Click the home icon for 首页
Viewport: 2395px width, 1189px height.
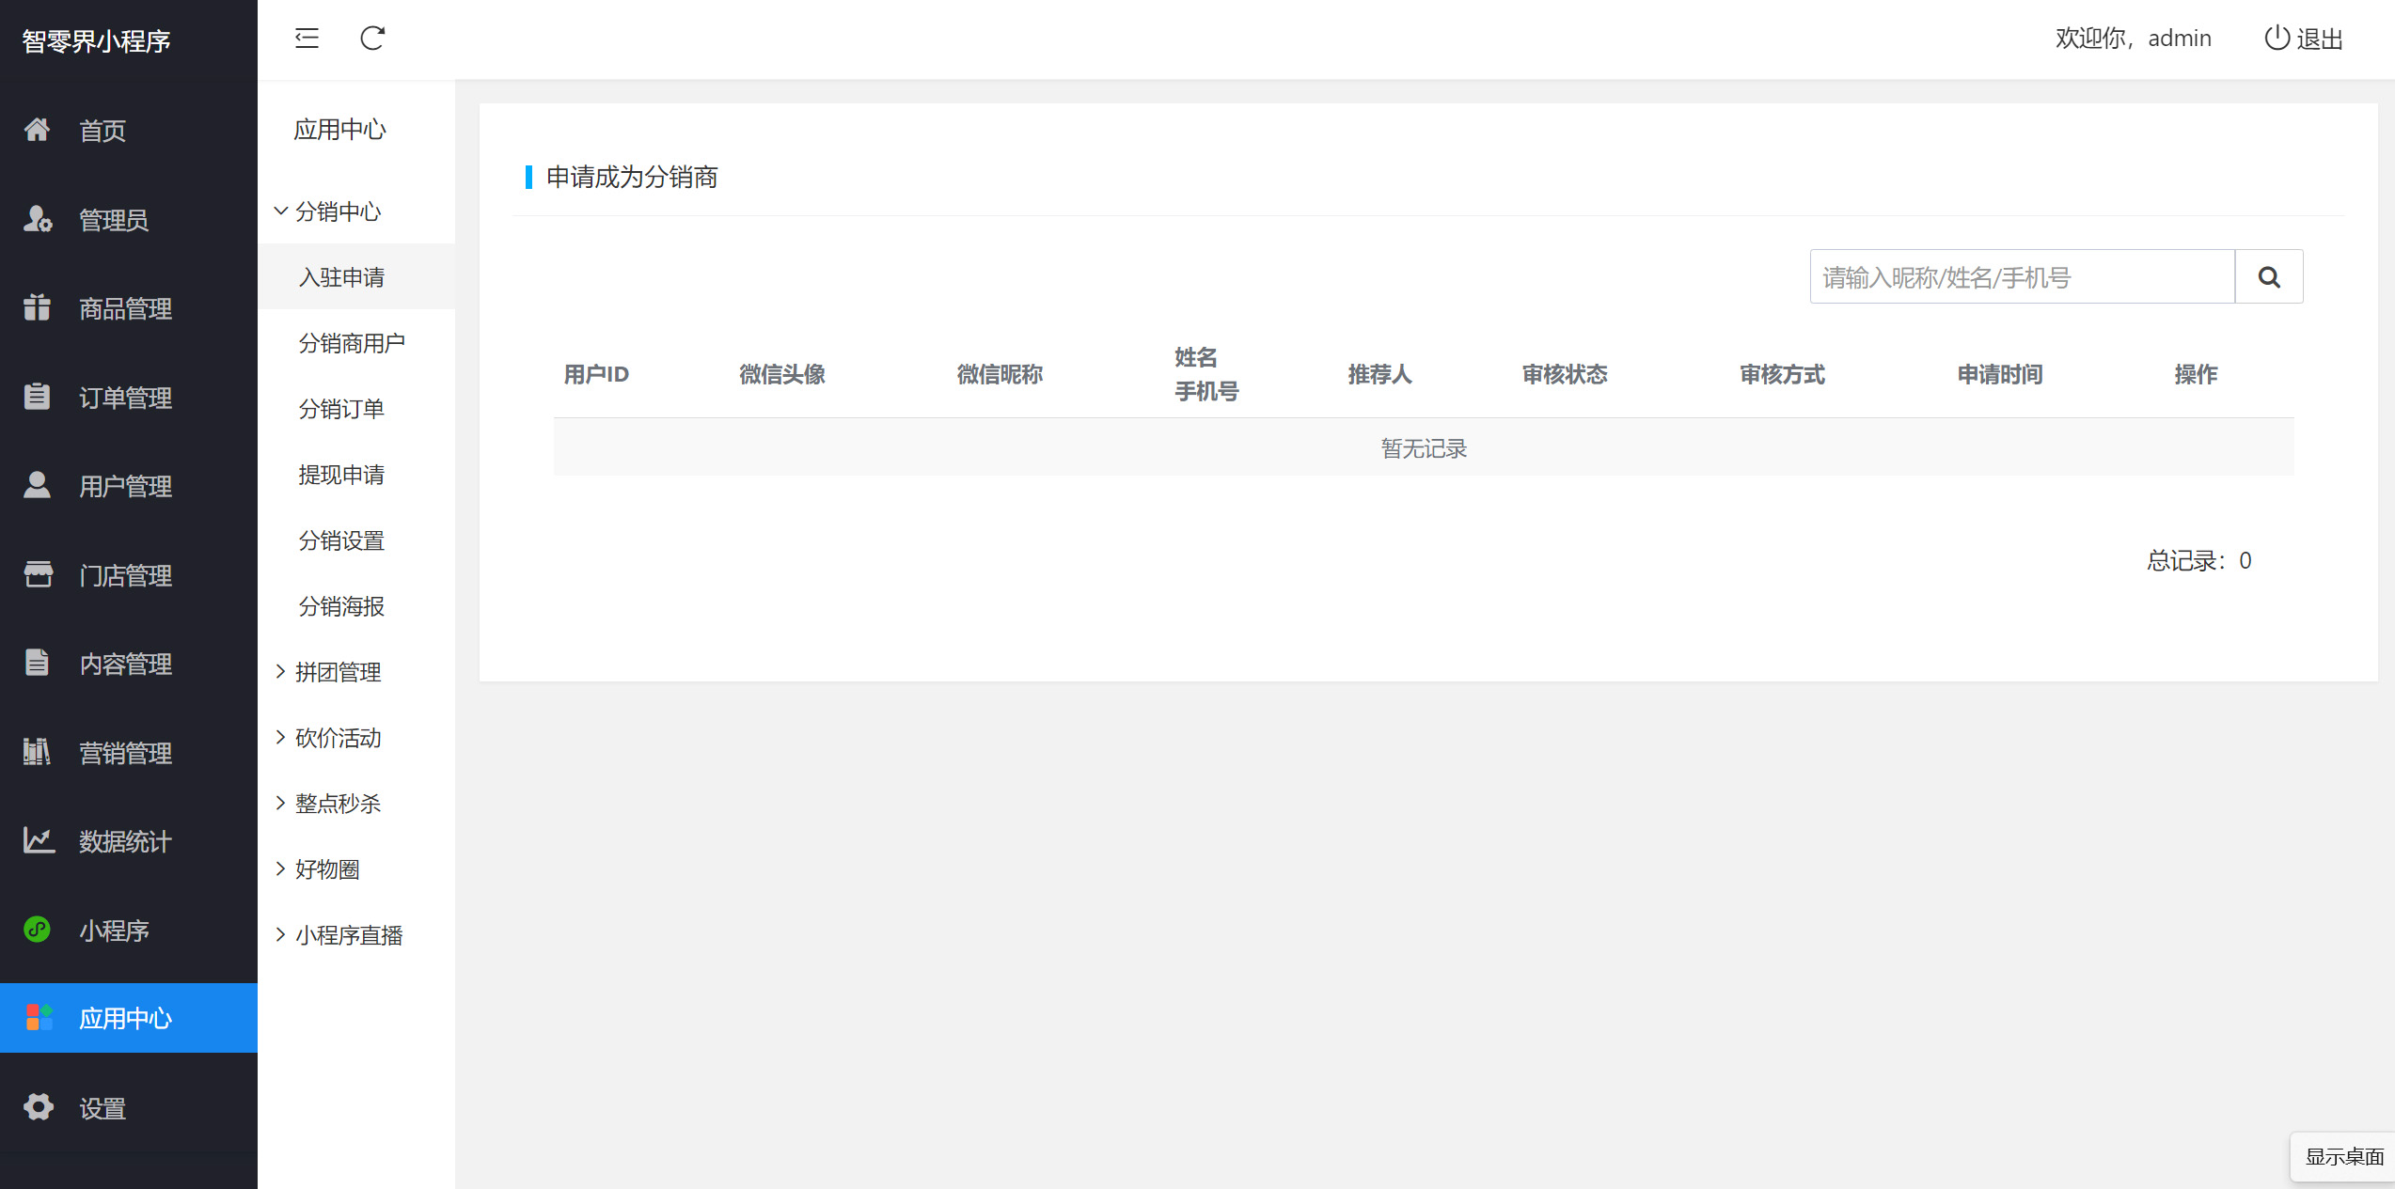point(38,130)
